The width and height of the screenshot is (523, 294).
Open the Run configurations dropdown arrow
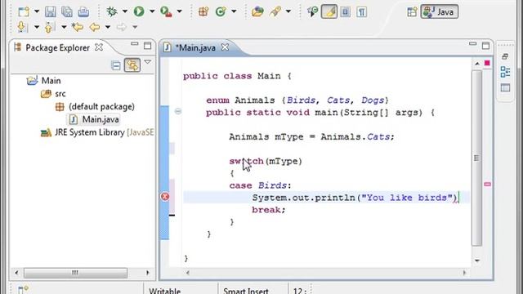tap(152, 11)
